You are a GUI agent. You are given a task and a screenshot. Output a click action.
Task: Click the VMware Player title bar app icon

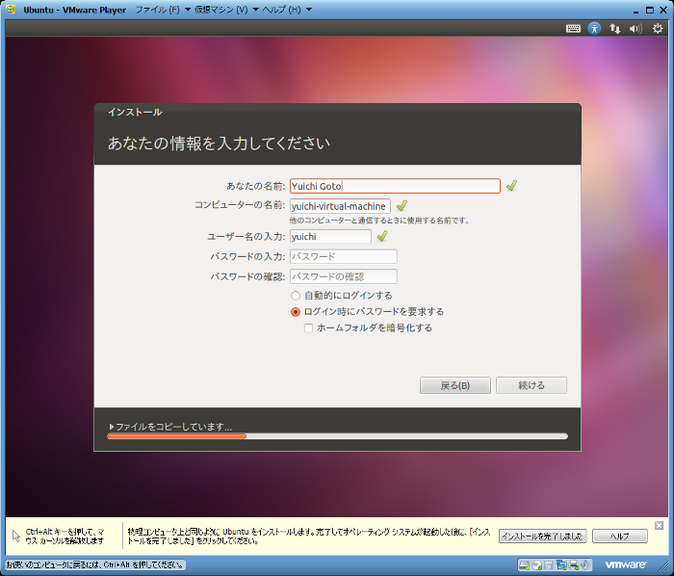(12, 9)
